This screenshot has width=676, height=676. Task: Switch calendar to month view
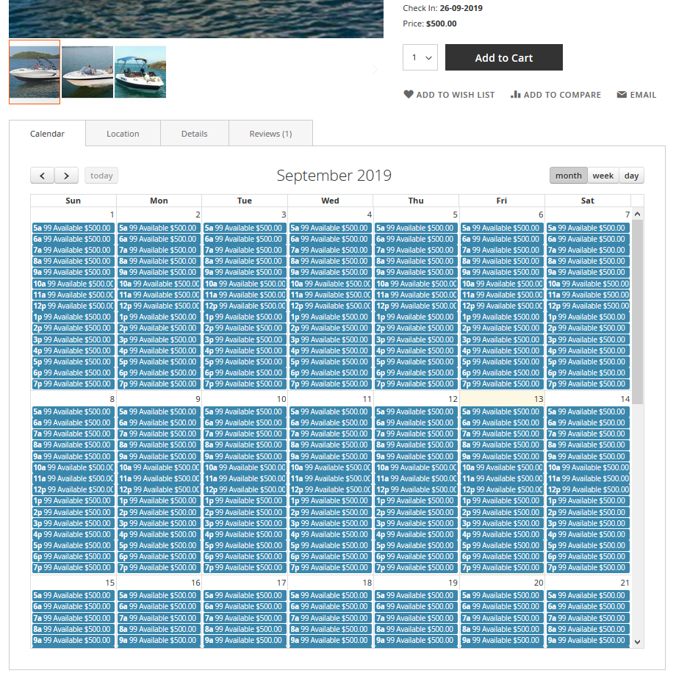tap(568, 176)
